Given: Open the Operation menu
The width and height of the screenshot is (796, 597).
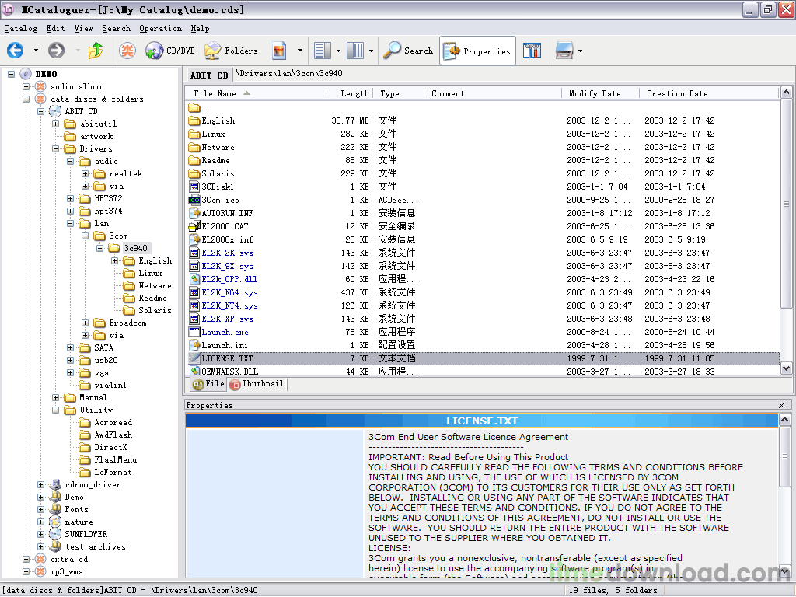Looking at the screenshot, I should tap(160, 28).
